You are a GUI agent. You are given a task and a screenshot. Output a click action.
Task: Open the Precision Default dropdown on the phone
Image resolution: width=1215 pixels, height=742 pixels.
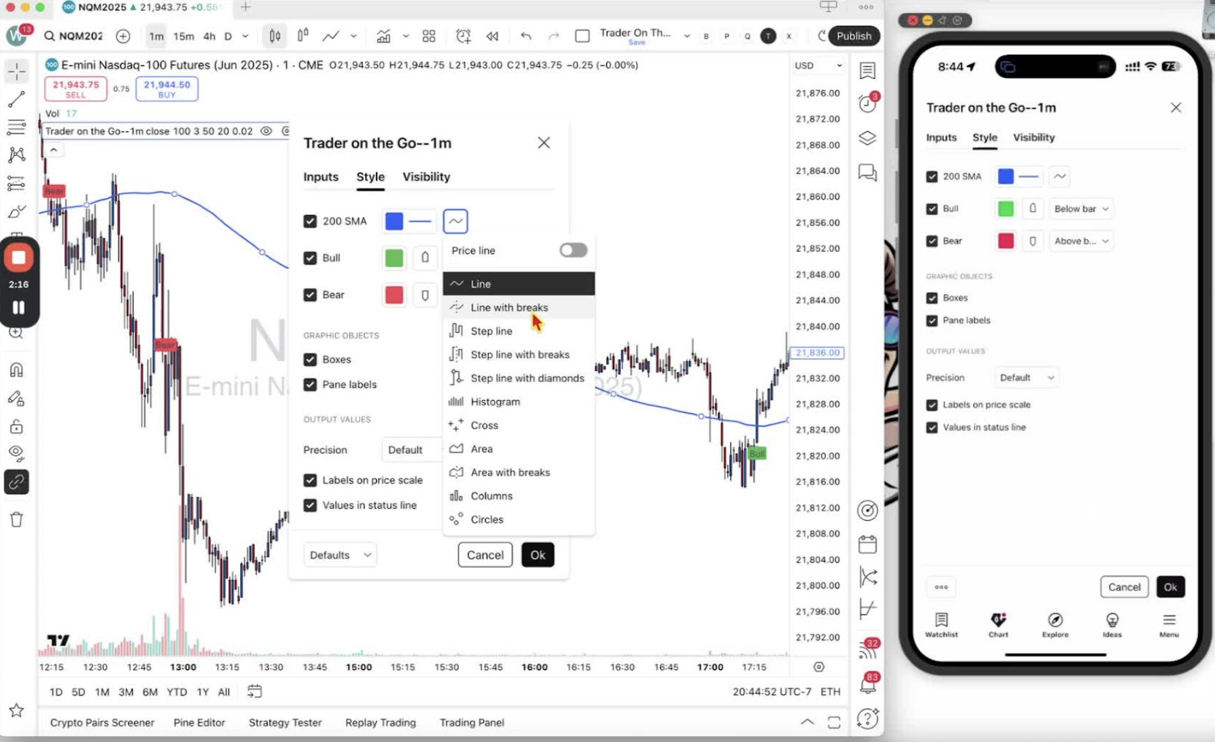(x=1027, y=378)
